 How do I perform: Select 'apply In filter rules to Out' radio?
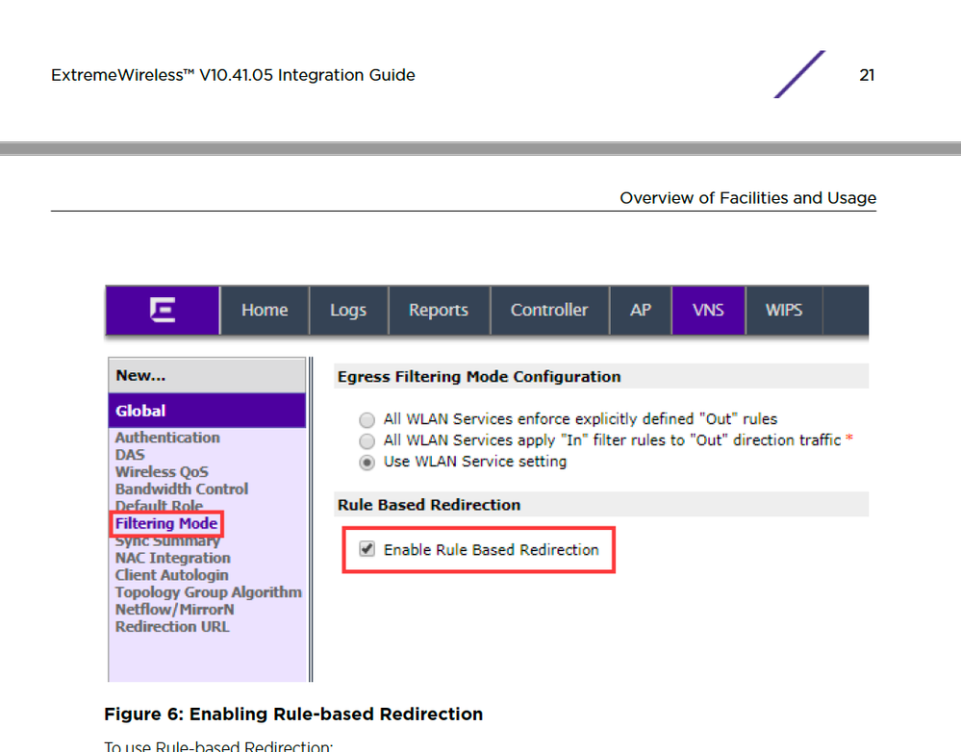[x=367, y=440]
